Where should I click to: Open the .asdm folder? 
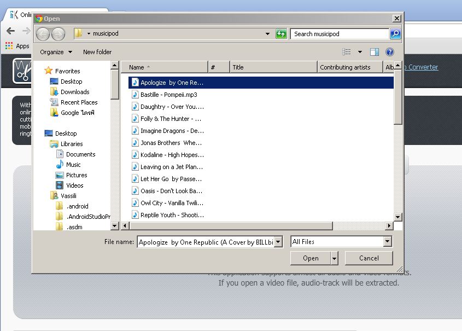(69, 227)
